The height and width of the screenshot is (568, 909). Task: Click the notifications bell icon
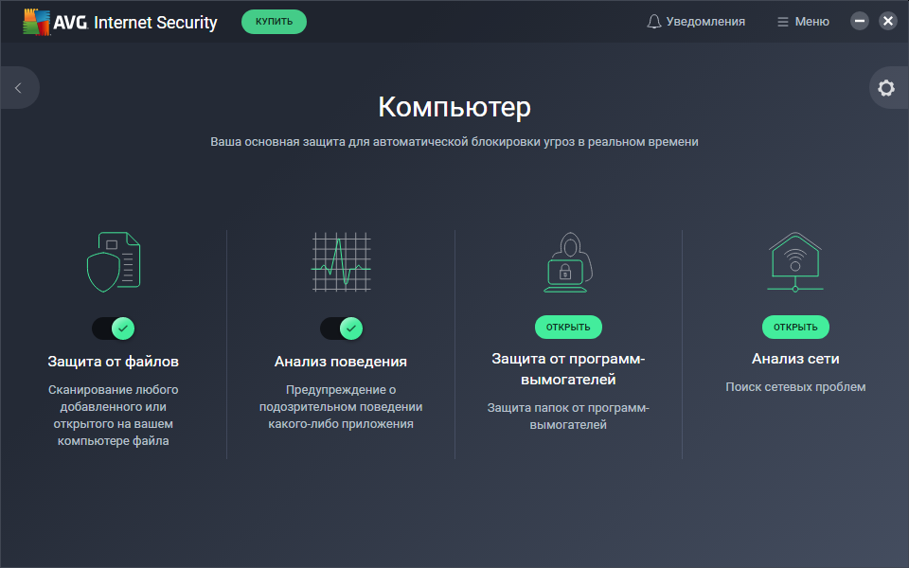point(654,22)
